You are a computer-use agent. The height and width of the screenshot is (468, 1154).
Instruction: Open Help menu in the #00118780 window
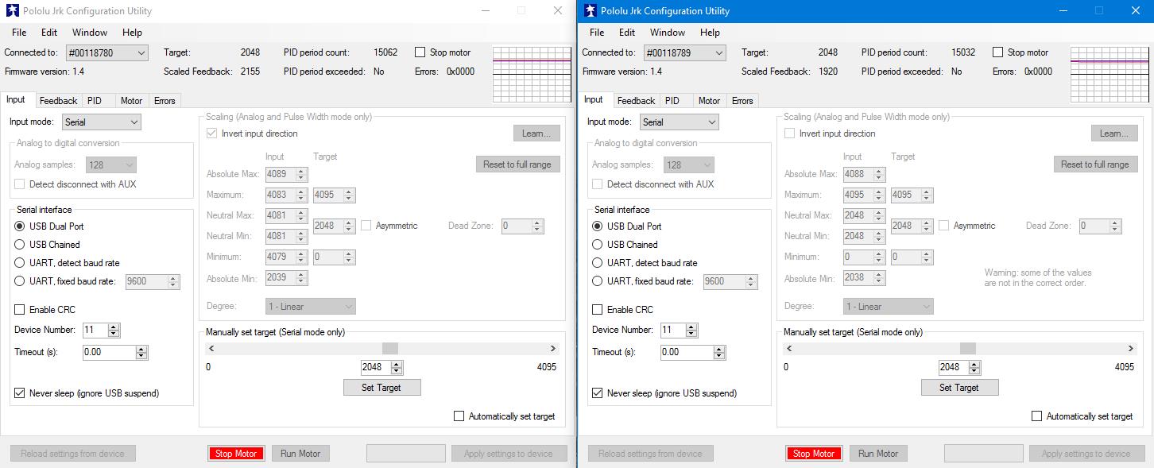[132, 33]
